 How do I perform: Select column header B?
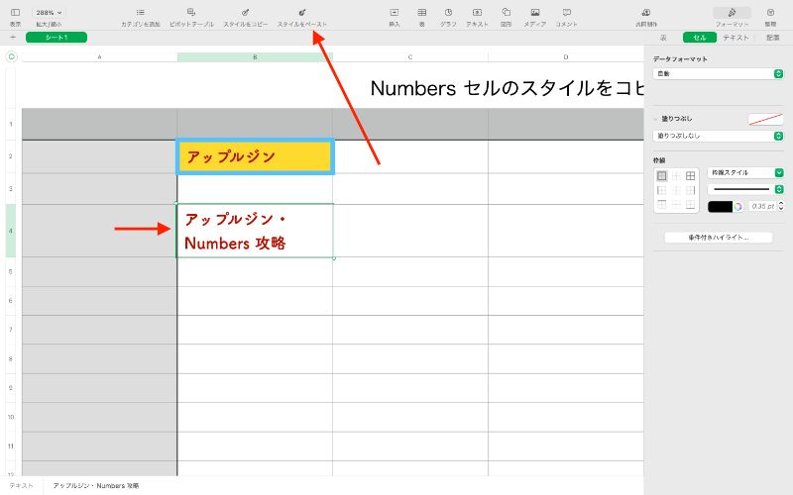point(255,57)
